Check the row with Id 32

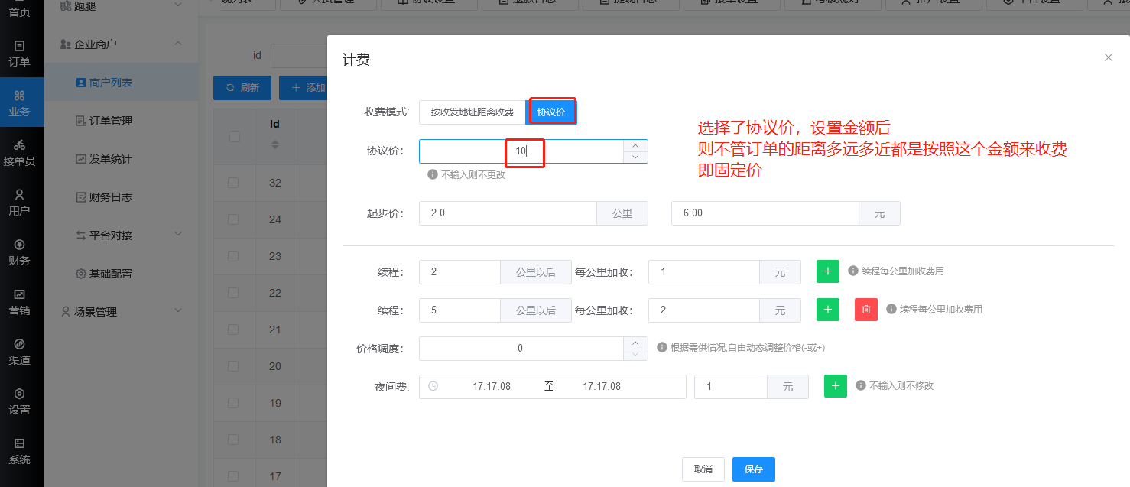[233, 183]
